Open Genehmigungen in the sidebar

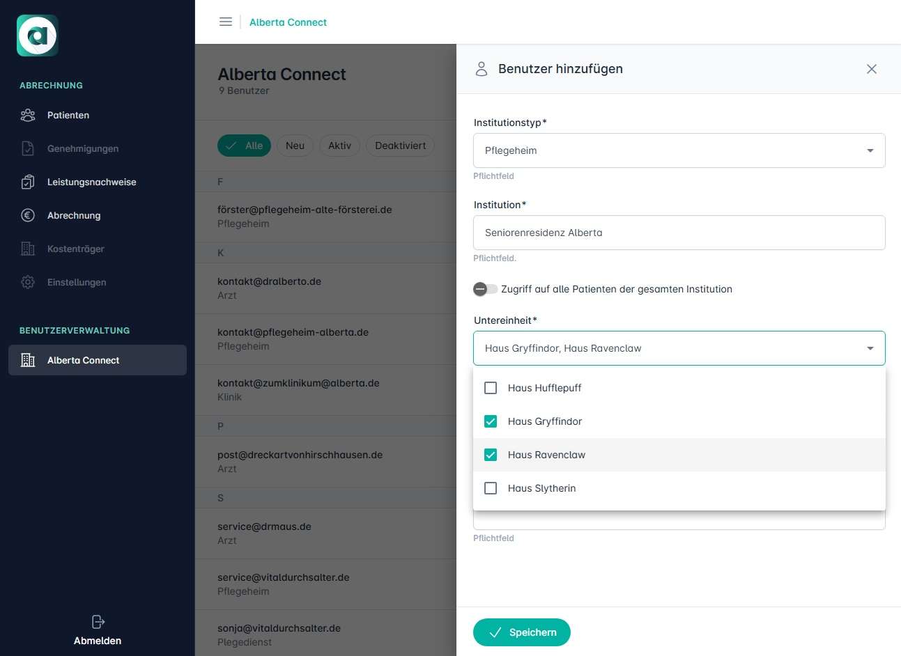82,148
